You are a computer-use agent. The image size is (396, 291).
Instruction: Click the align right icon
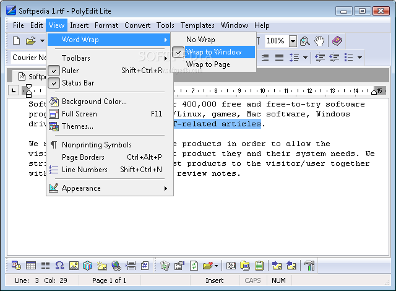pos(265,58)
